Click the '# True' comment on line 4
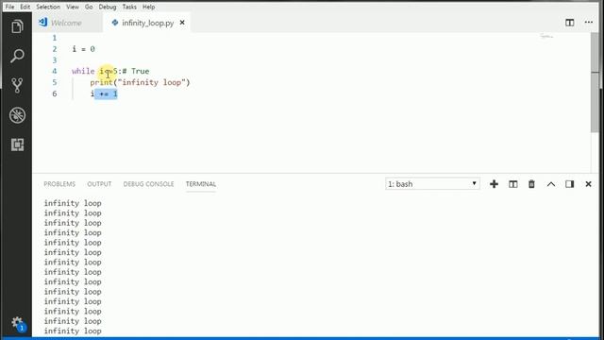This screenshot has width=604, height=340. 136,71
